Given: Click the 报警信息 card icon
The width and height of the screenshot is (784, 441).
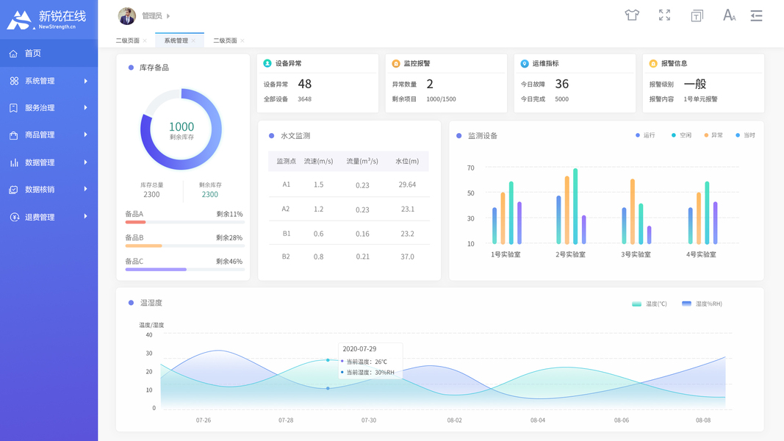Looking at the screenshot, I should click(x=653, y=63).
